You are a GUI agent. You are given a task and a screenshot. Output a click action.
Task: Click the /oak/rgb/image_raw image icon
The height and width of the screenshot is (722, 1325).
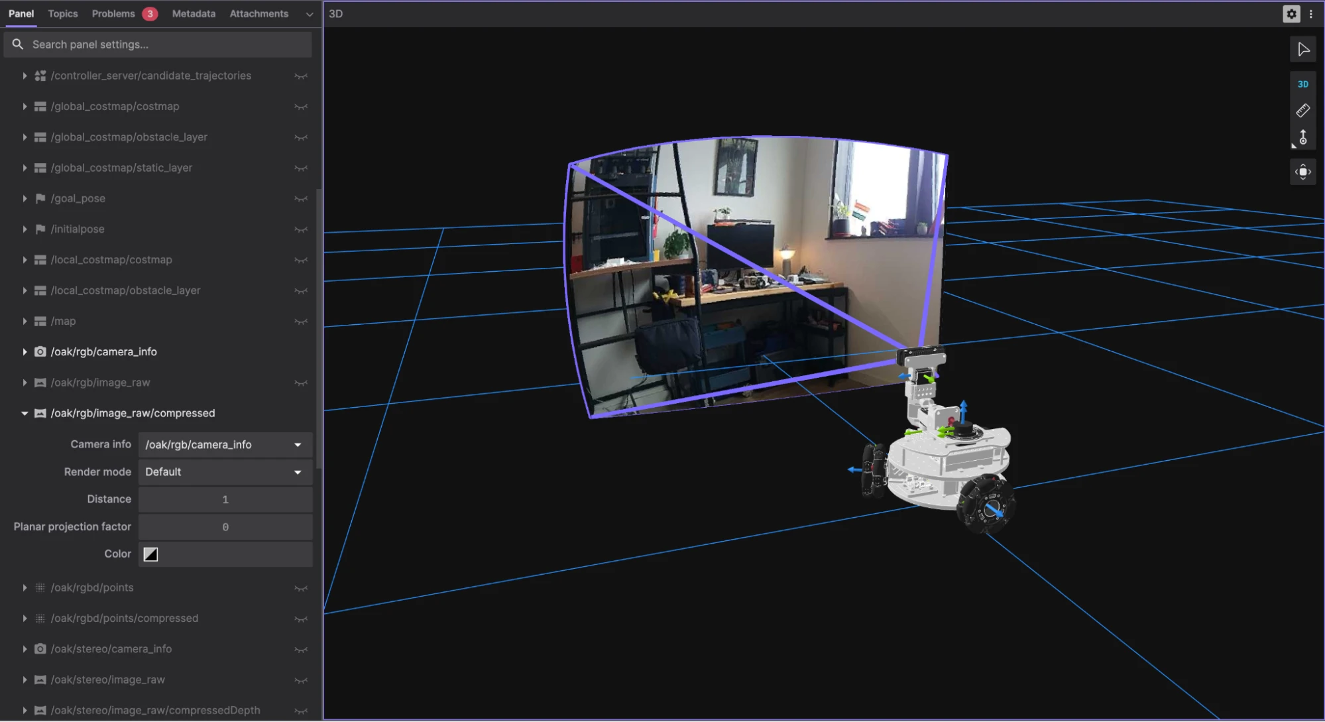[x=40, y=383]
